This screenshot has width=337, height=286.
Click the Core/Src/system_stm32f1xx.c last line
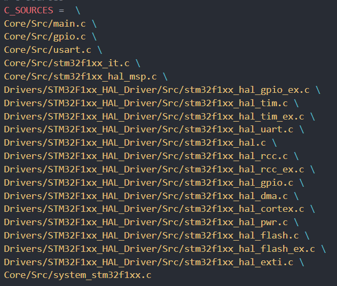coord(77,275)
